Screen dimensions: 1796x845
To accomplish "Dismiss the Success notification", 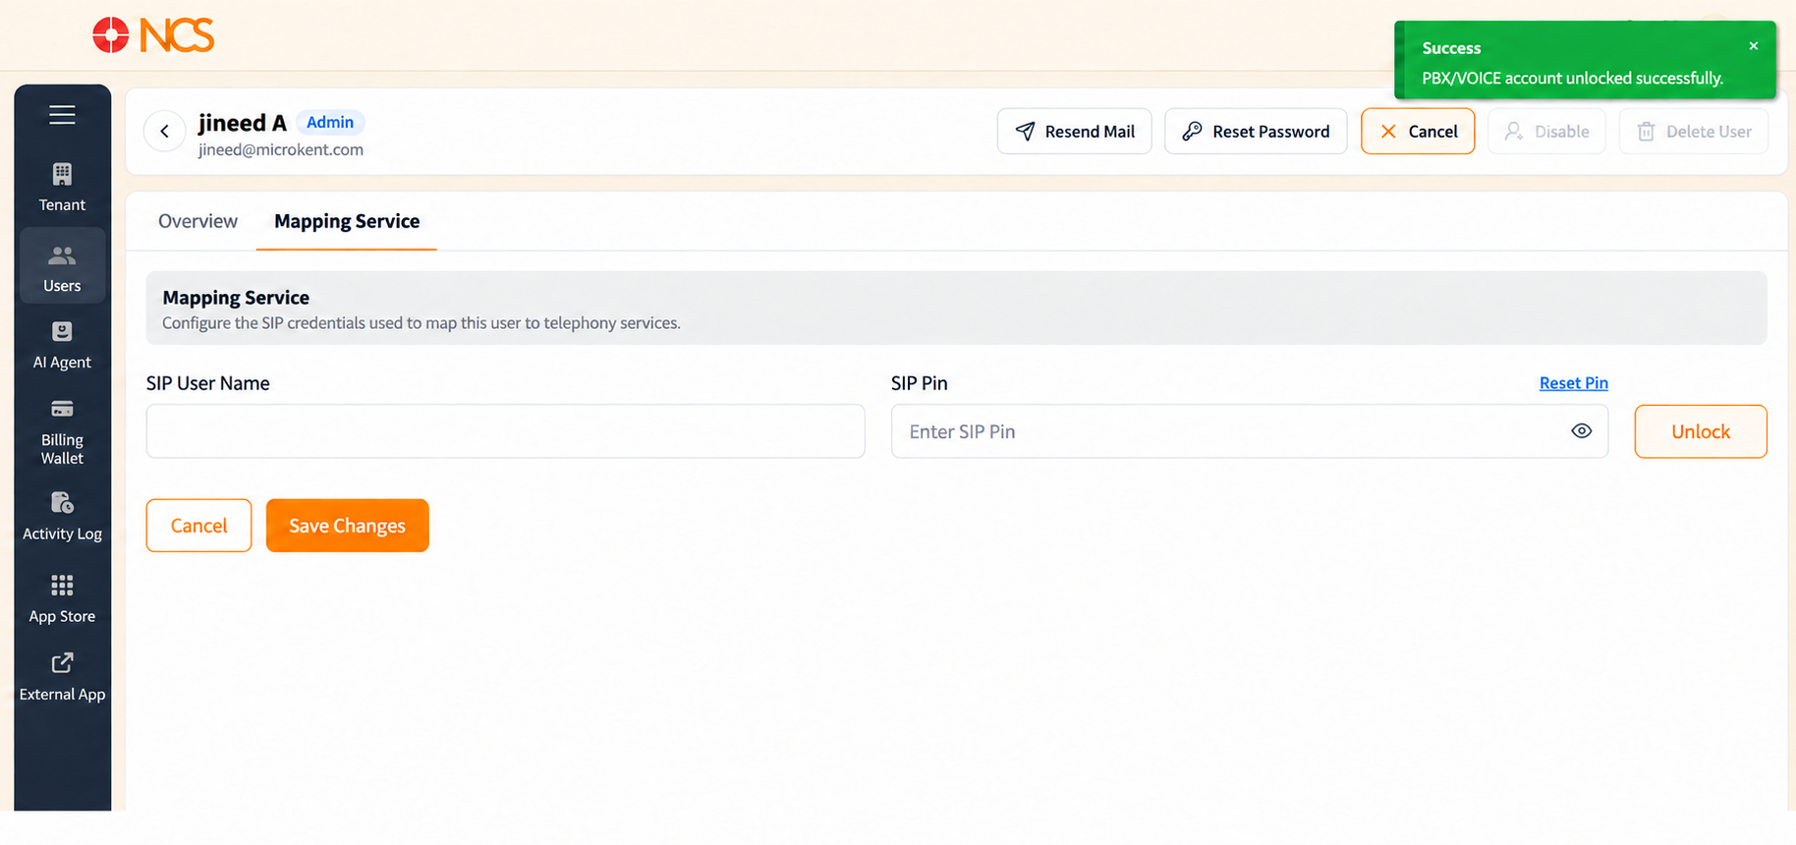I will [x=1753, y=46].
